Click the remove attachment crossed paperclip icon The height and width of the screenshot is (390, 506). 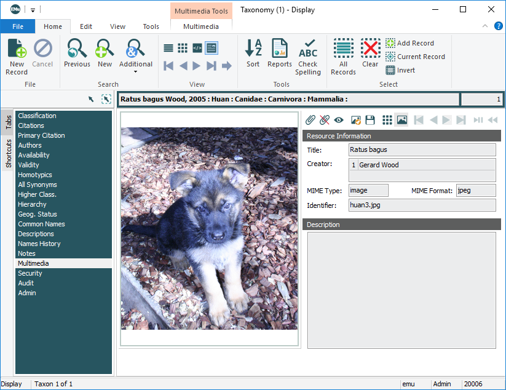coord(324,120)
